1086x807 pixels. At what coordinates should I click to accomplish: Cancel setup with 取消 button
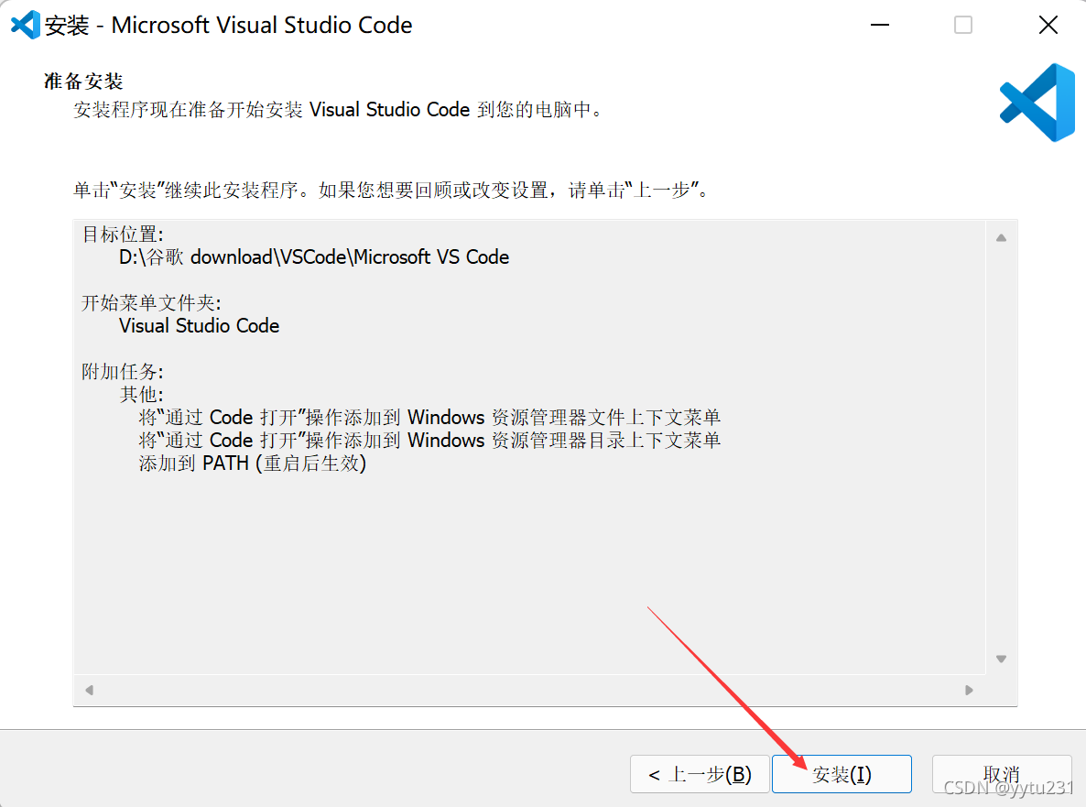[1002, 774]
